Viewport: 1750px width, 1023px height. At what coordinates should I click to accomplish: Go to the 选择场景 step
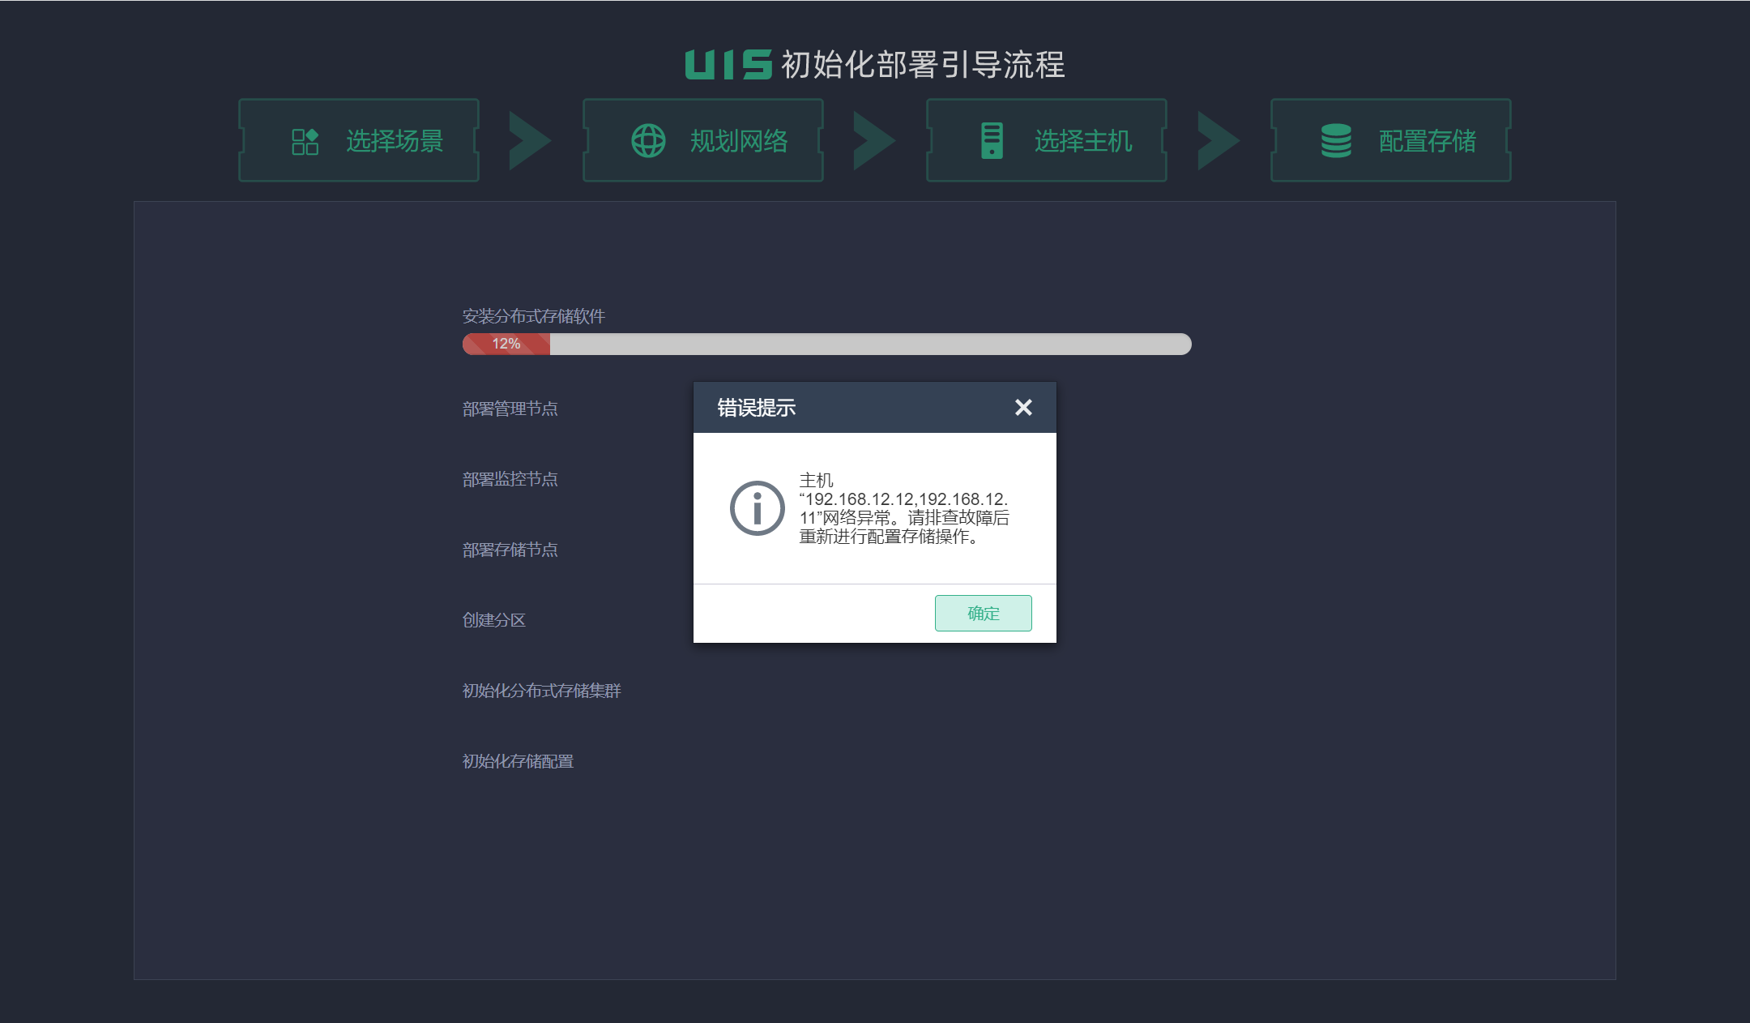point(394,141)
